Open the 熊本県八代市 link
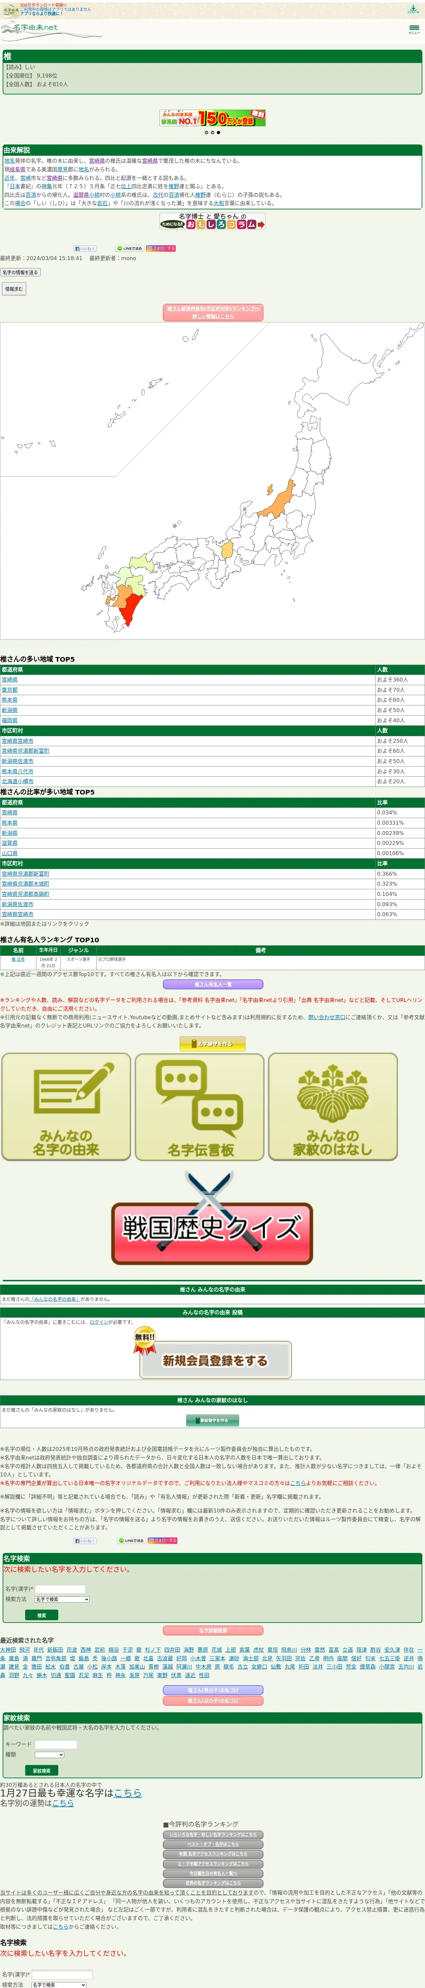Screen dimensions: 425x1988 [18, 771]
